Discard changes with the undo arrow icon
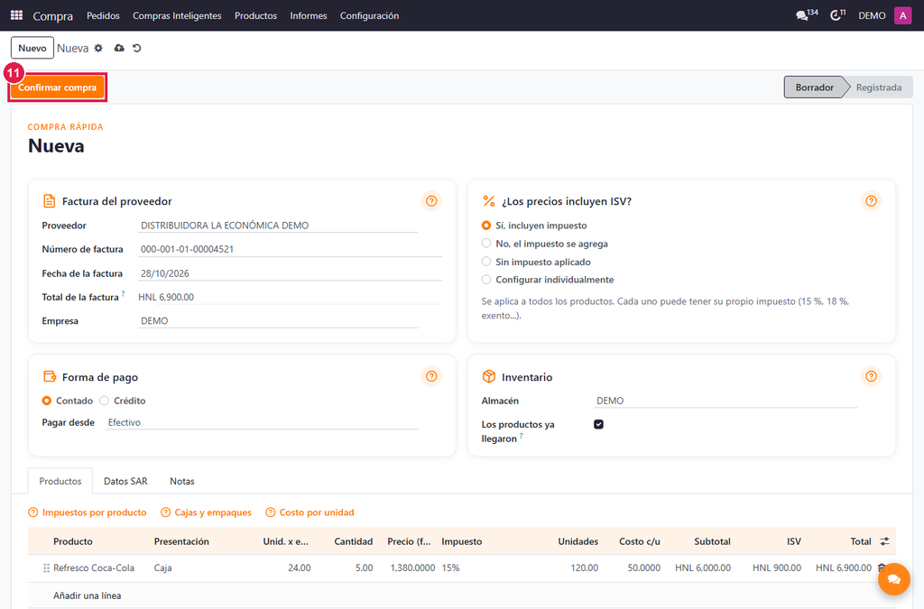The height and width of the screenshot is (609, 924). tap(137, 49)
